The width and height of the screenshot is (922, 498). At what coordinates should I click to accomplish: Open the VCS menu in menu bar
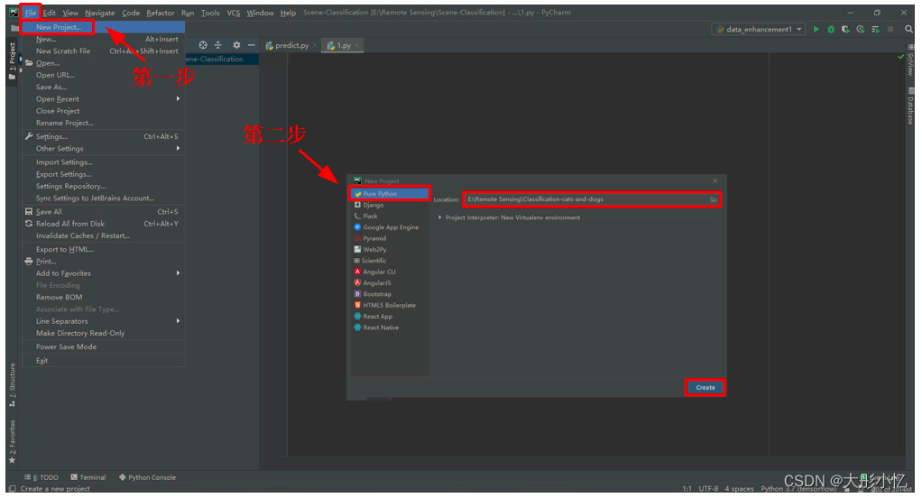(x=234, y=13)
